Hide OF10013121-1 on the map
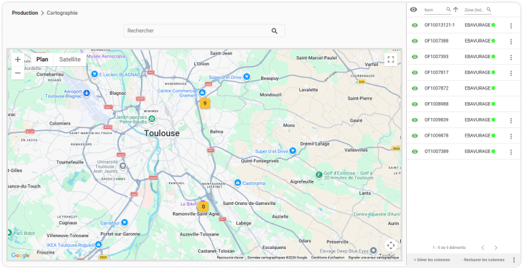Viewport: 523px width, 269px height. pyautogui.click(x=415, y=25)
